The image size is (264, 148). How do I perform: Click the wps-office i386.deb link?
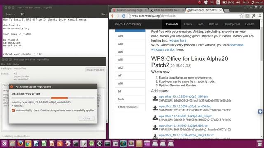point(183,97)
